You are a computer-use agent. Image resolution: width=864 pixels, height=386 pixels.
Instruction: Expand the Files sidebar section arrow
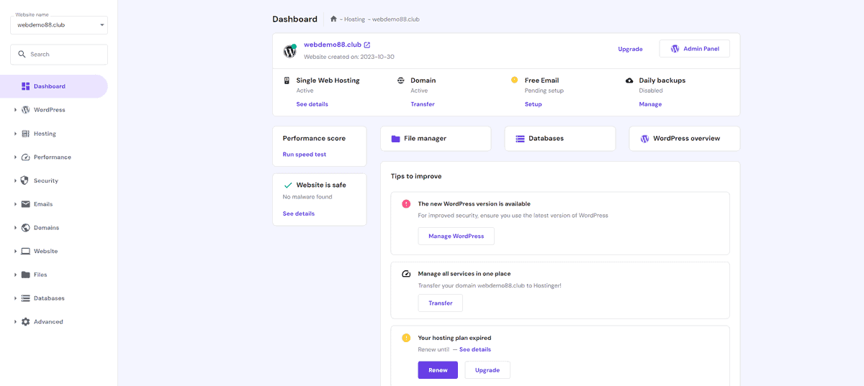point(15,275)
